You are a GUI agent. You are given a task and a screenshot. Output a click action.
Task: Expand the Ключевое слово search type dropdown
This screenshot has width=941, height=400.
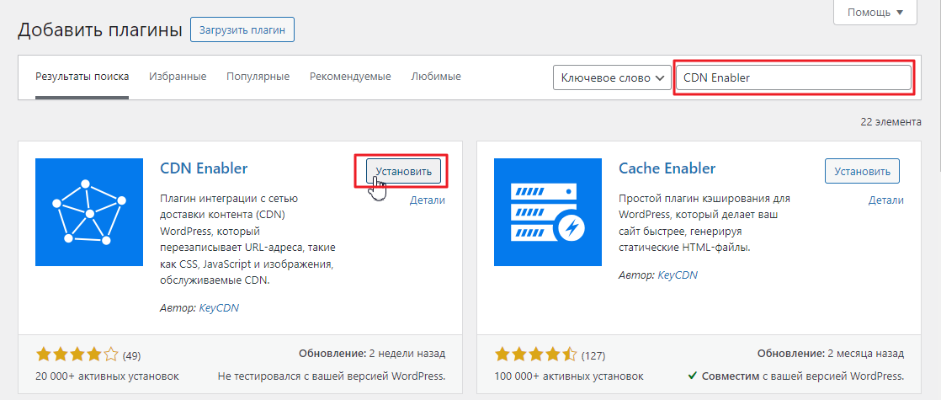612,77
